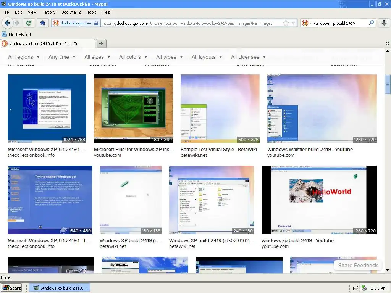
Task: Expand the All Licenses filter
Action: 248,57
